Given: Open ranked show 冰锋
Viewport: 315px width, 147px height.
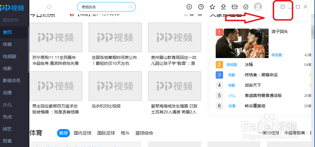Looking at the screenshot, I should [x=249, y=65].
